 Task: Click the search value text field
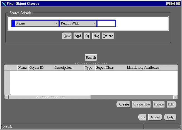pos(106,23)
